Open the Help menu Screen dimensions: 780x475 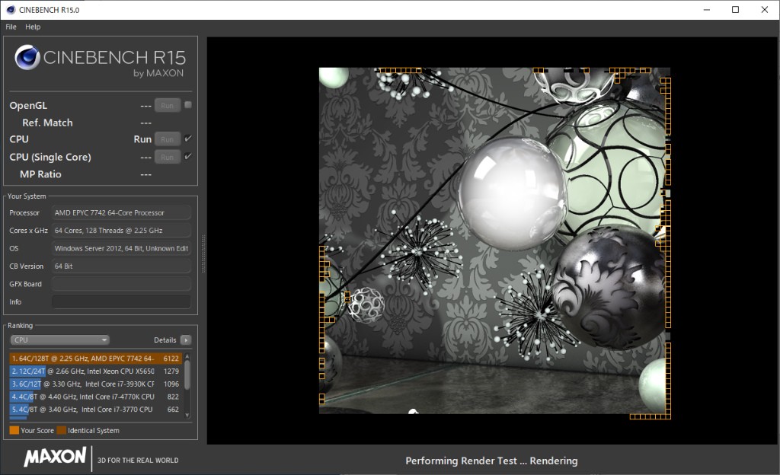[x=33, y=27]
